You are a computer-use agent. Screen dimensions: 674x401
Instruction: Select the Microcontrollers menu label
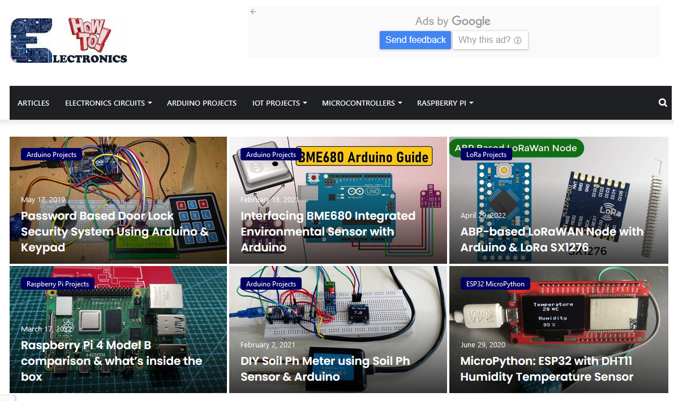pyautogui.click(x=358, y=103)
